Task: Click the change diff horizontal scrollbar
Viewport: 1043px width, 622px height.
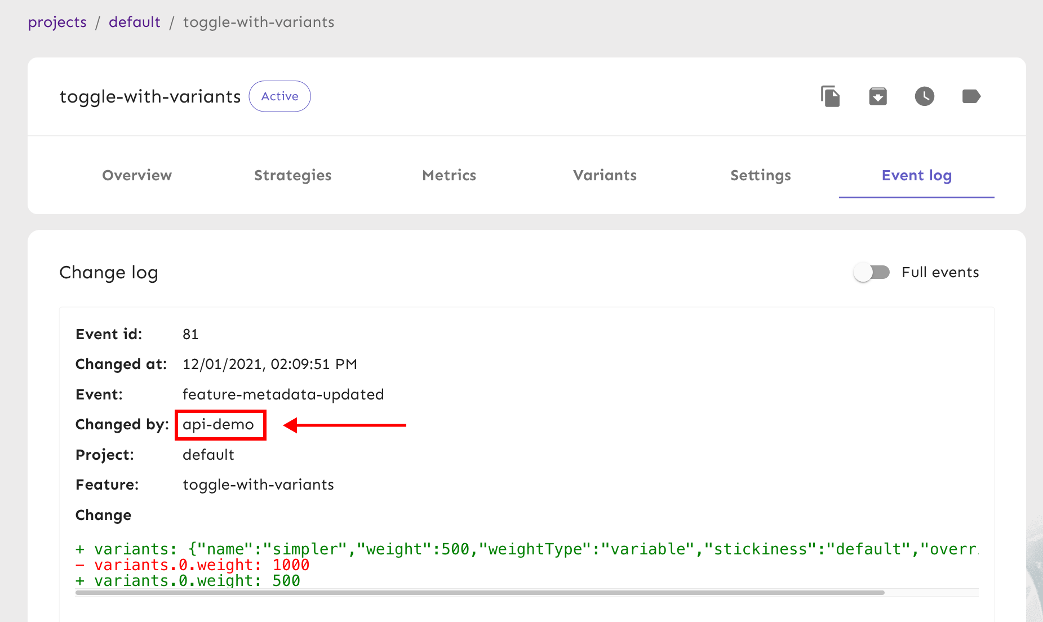Action: [479, 593]
